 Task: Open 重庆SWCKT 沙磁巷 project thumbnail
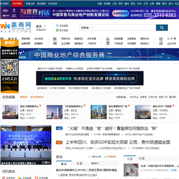[143, 112]
